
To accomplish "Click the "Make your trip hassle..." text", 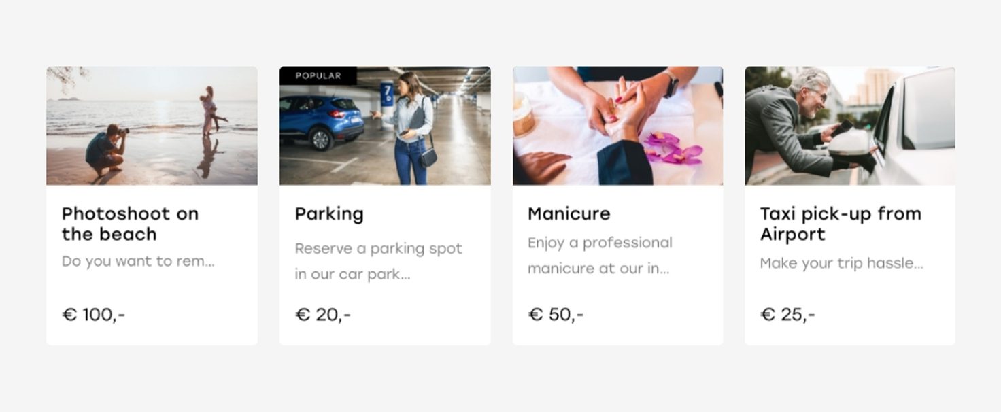I will 841,263.
